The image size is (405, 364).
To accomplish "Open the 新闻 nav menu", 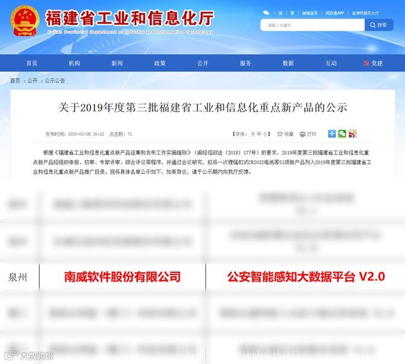I will coord(117,63).
